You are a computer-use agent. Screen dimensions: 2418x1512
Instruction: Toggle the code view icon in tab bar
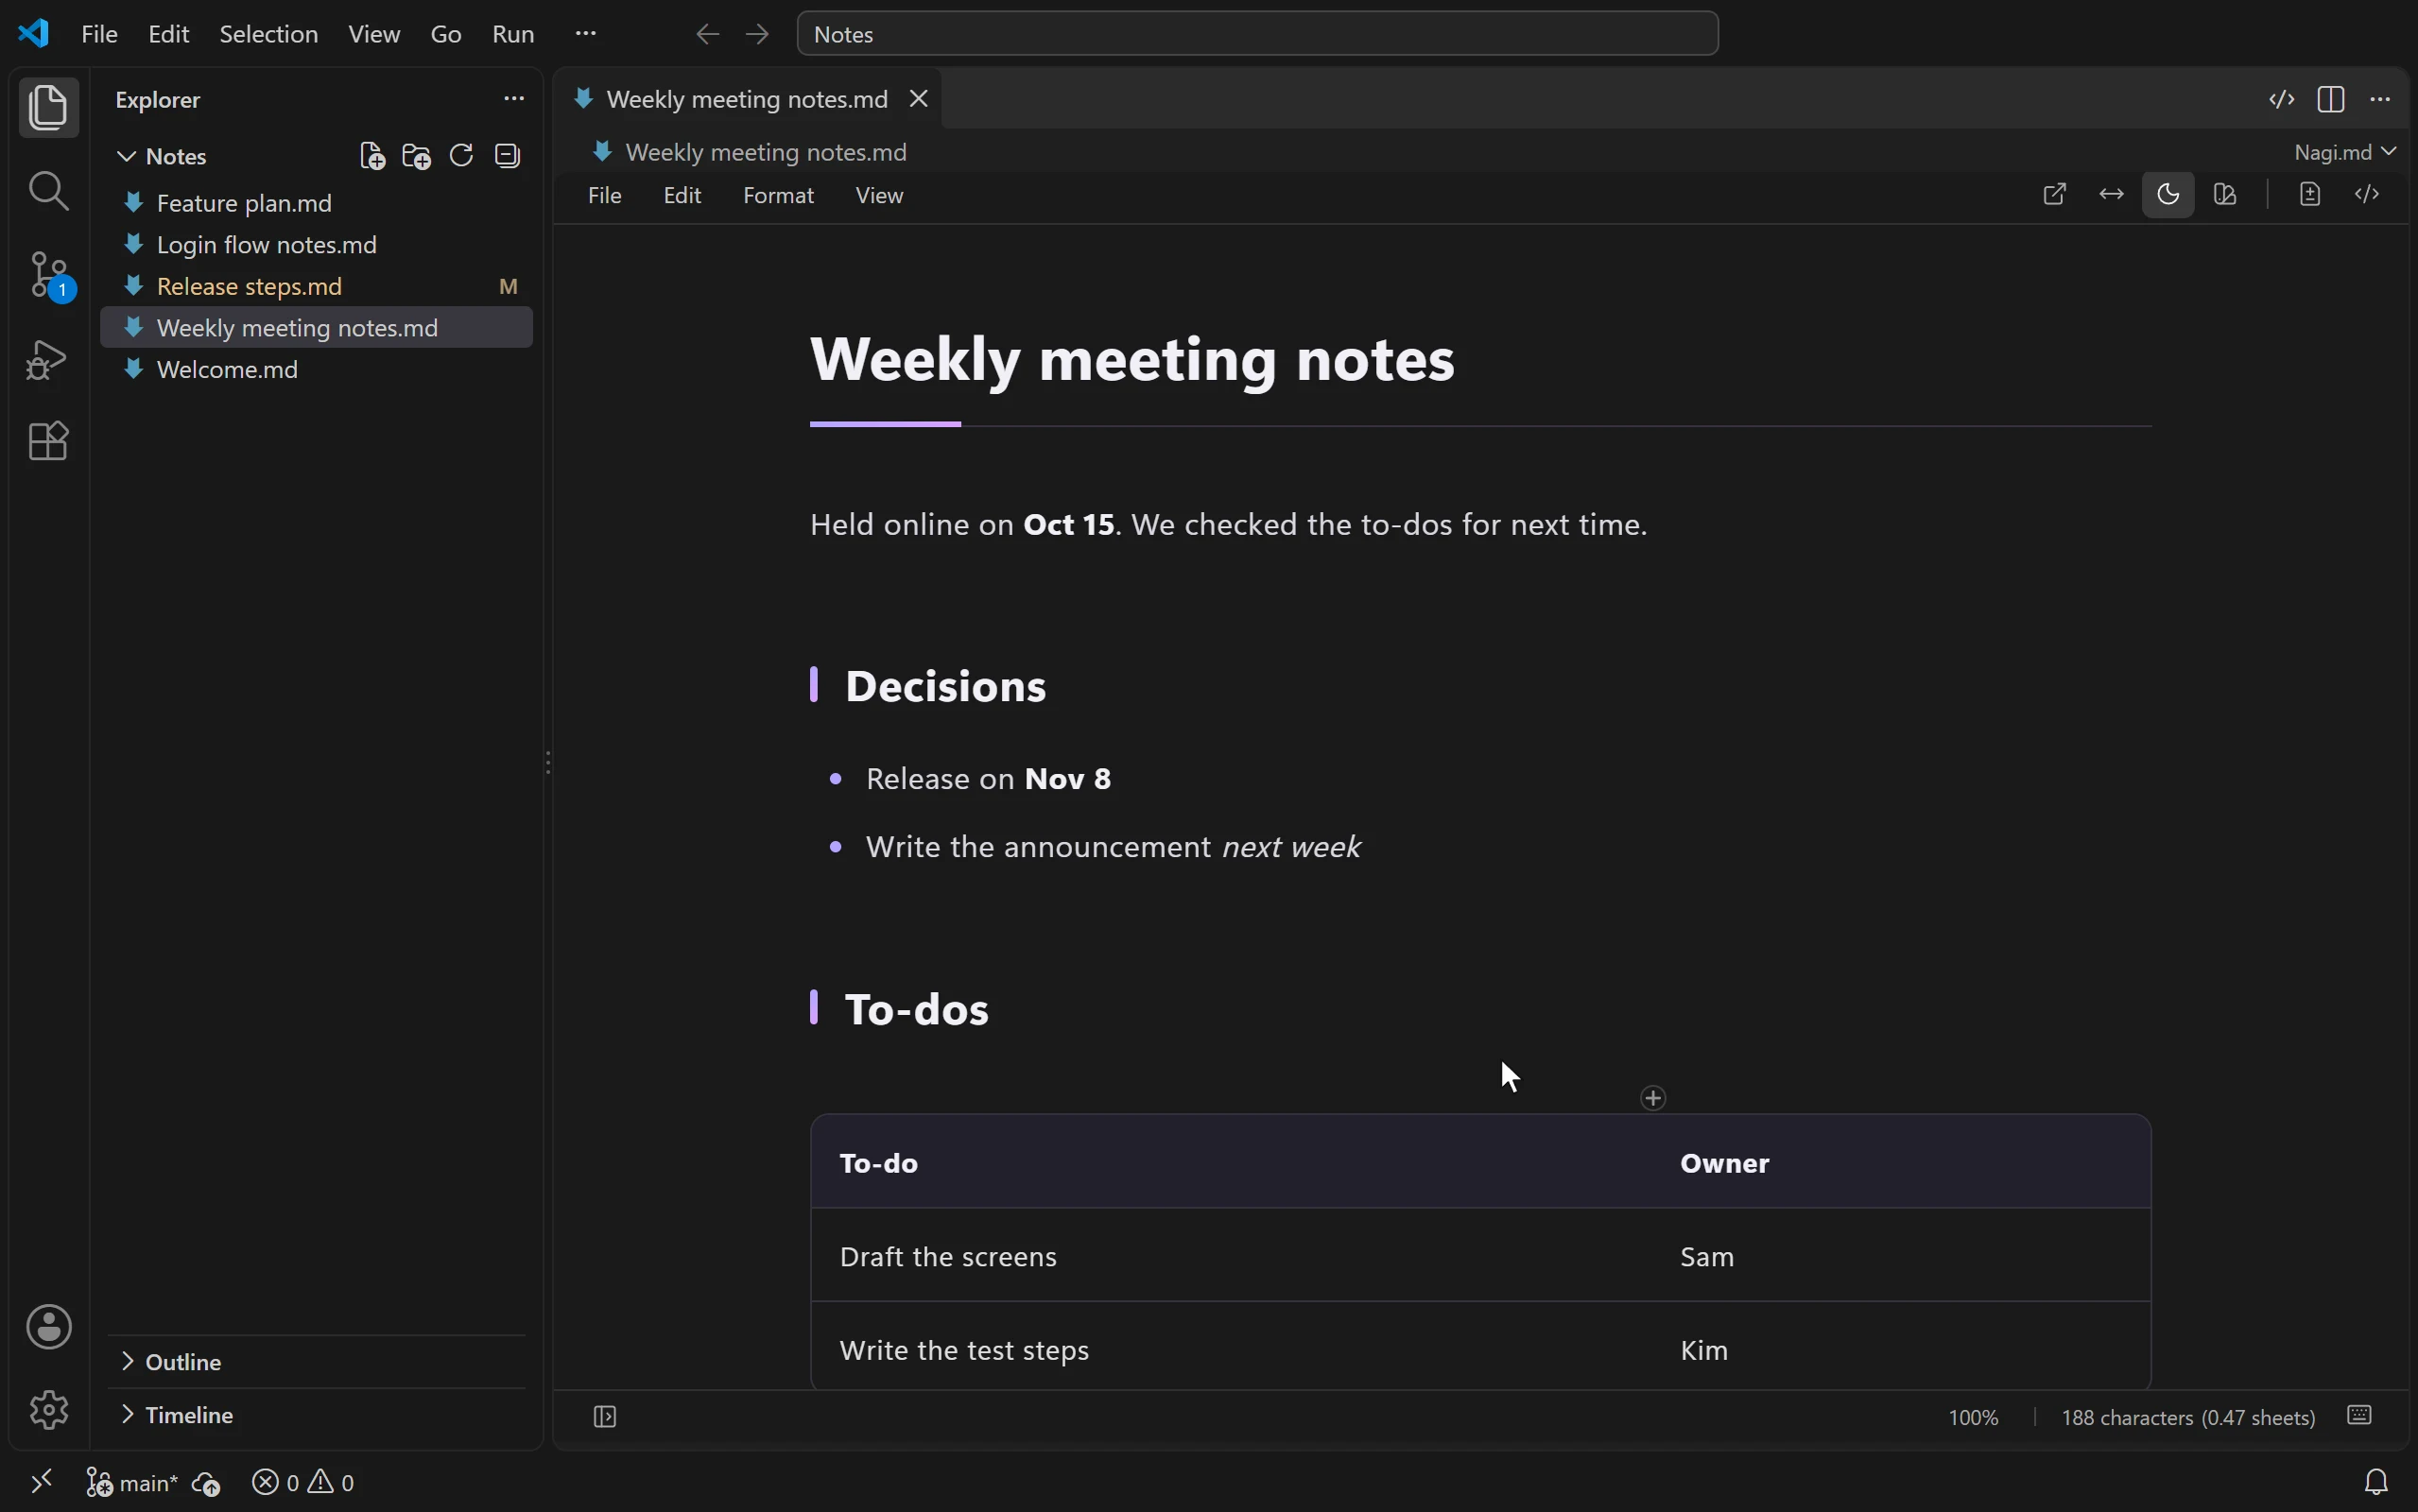(x=2281, y=99)
